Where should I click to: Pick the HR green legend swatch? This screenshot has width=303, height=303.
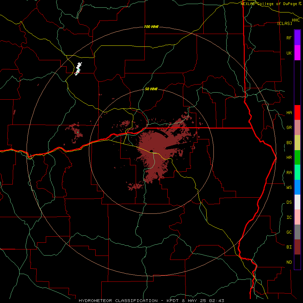click(297, 158)
